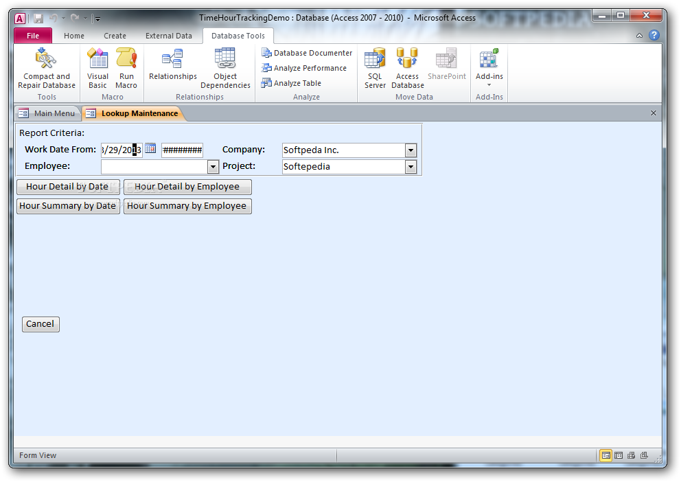Select the Lookup Maintenance form tab
The width and height of the screenshot is (681, 482).
pyautogui.click(x=133, y=113)
